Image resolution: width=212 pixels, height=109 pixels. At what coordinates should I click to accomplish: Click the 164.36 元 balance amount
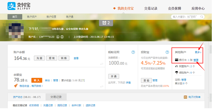click(x=22, y=58)
